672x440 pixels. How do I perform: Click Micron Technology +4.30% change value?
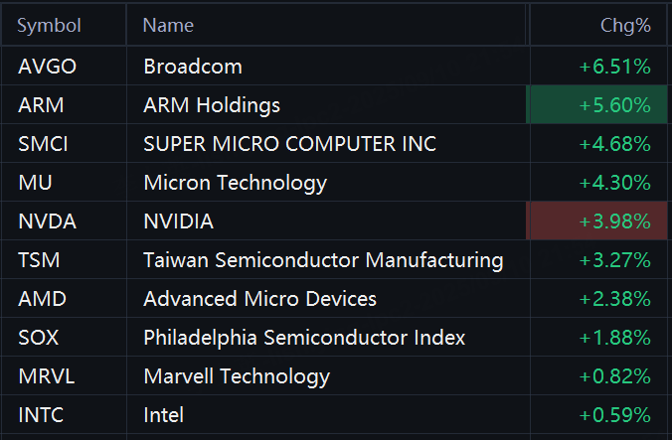[x=614, y=183]
